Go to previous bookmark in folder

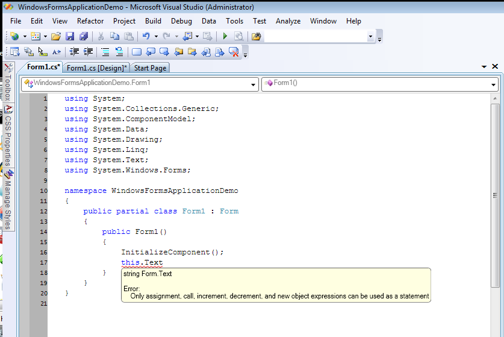click(x=178, y=51)
